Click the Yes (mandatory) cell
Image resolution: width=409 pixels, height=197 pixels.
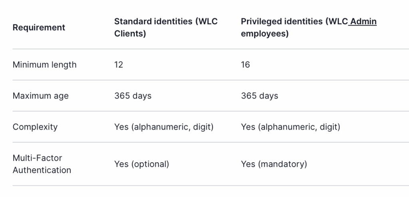pos(274,164)
